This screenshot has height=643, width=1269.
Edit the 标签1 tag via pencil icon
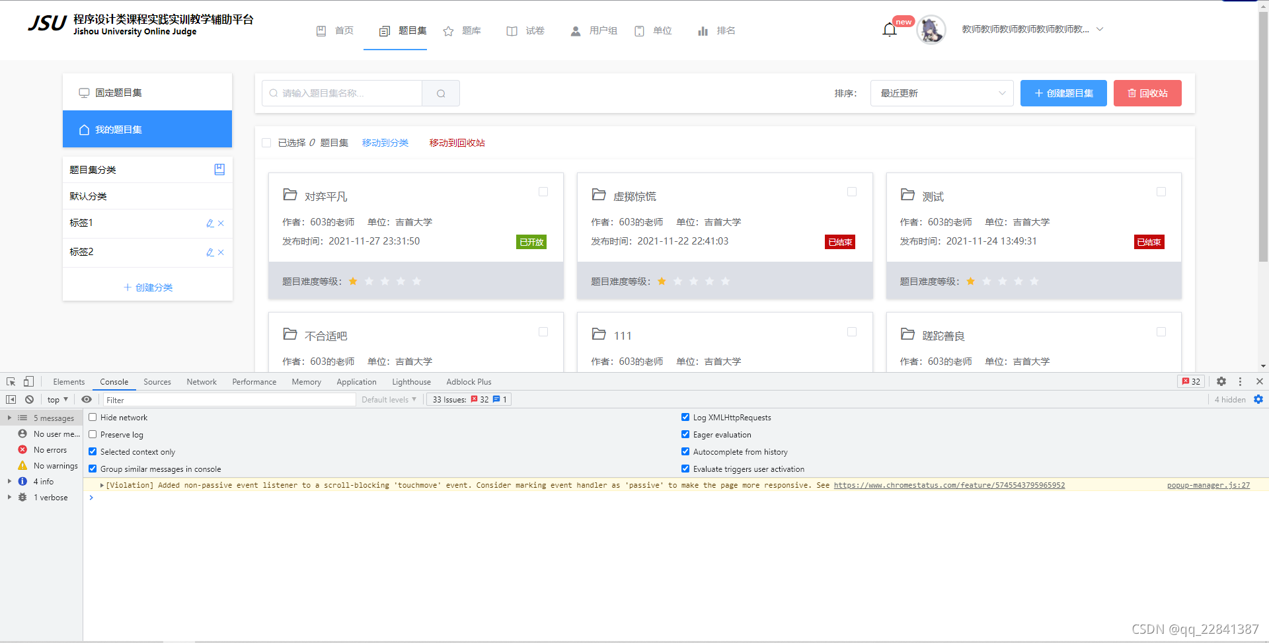[x=209, y=223]
